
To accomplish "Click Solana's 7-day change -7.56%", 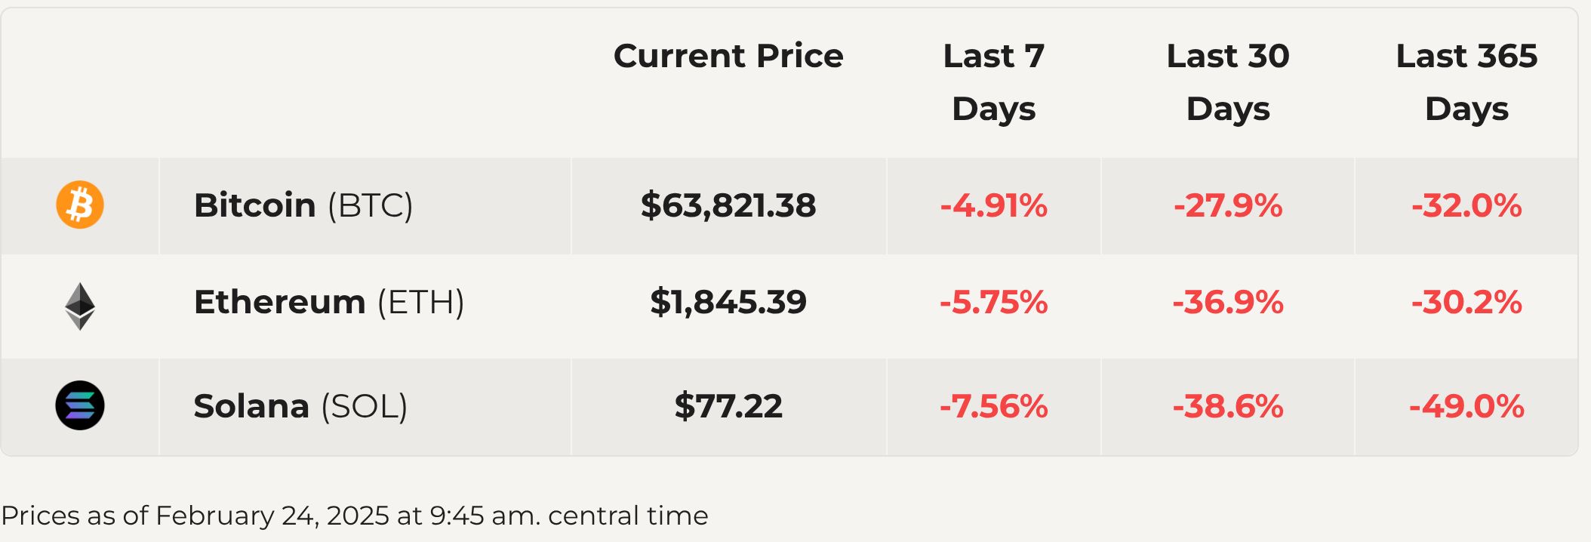I will pyautogui.click(x=993, y=406).
